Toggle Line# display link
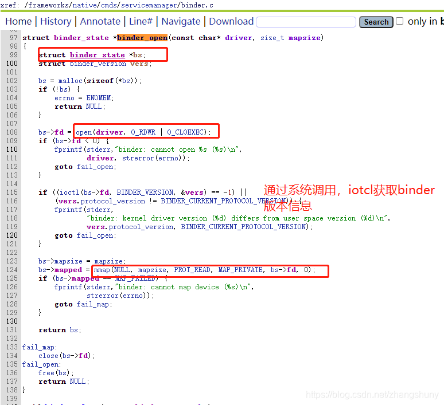Image resolution: width=444 pixels, height=405 pixels. [141, 22]
